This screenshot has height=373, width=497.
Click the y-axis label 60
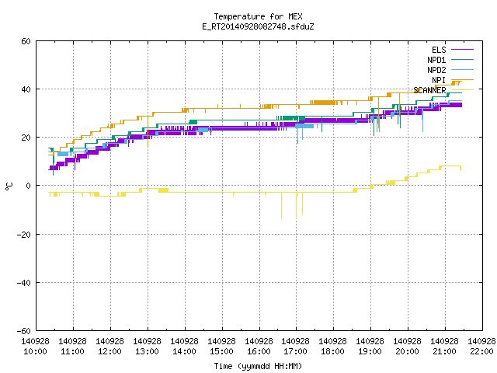pyautogui.click(x=26, y=41)
